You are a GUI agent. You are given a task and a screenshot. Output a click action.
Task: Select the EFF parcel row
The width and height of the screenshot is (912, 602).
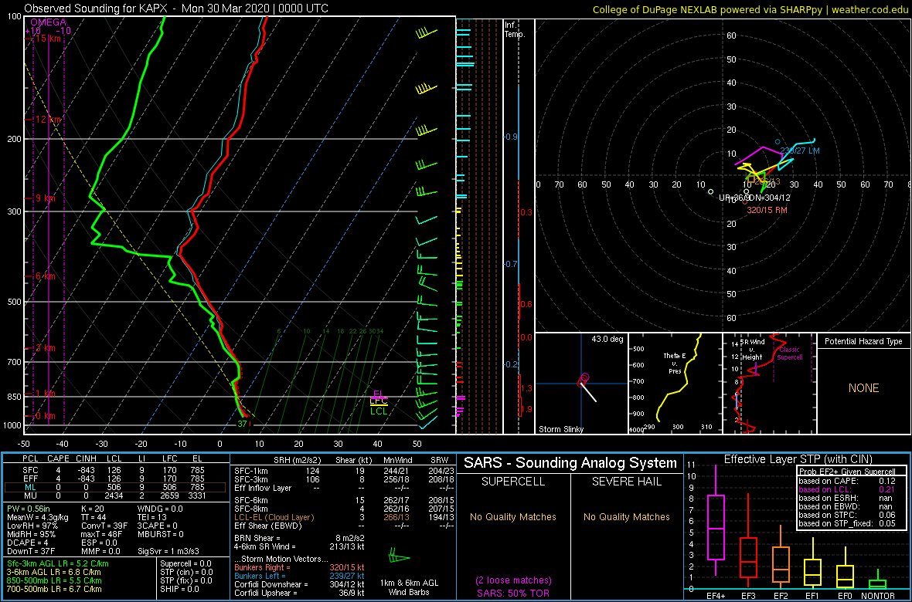coord(116,479)
